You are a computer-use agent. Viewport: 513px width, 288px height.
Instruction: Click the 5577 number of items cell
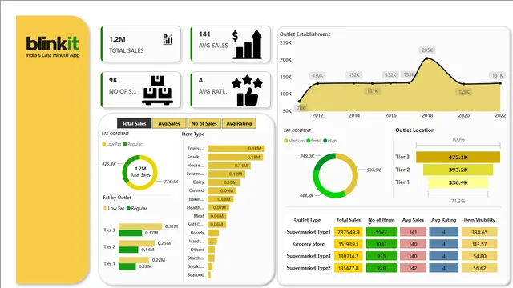tap(382, 232)
